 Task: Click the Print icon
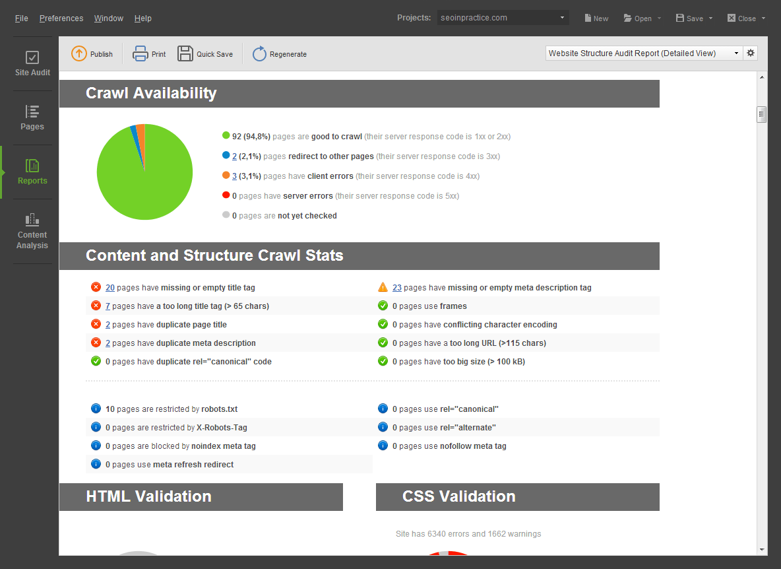(141, 54)
